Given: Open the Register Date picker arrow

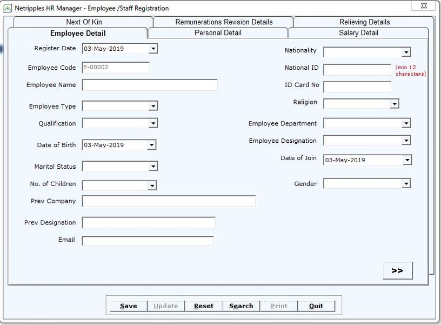Looking at the screenshot, I should click(x=153, y=48).
